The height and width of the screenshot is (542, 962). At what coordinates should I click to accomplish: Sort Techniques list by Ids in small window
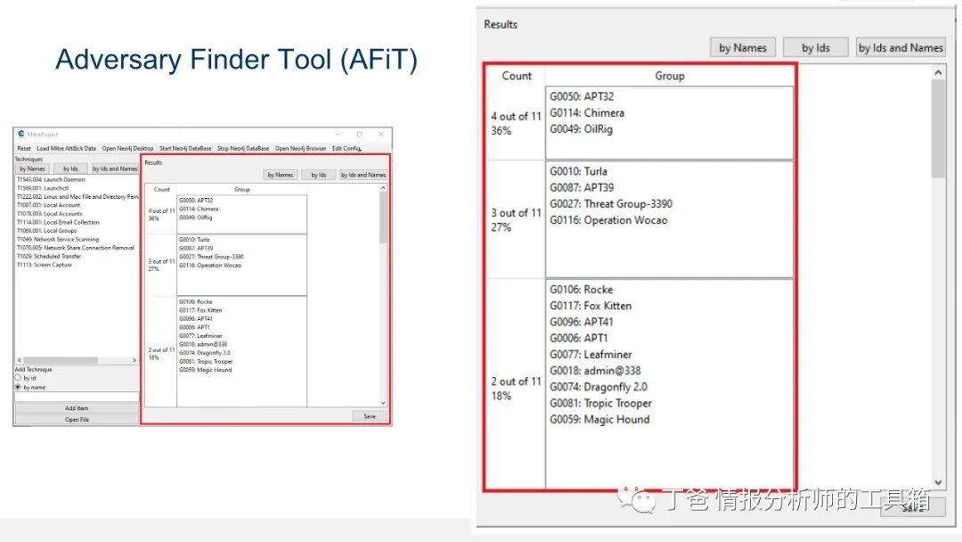click(x=70, y=168)
